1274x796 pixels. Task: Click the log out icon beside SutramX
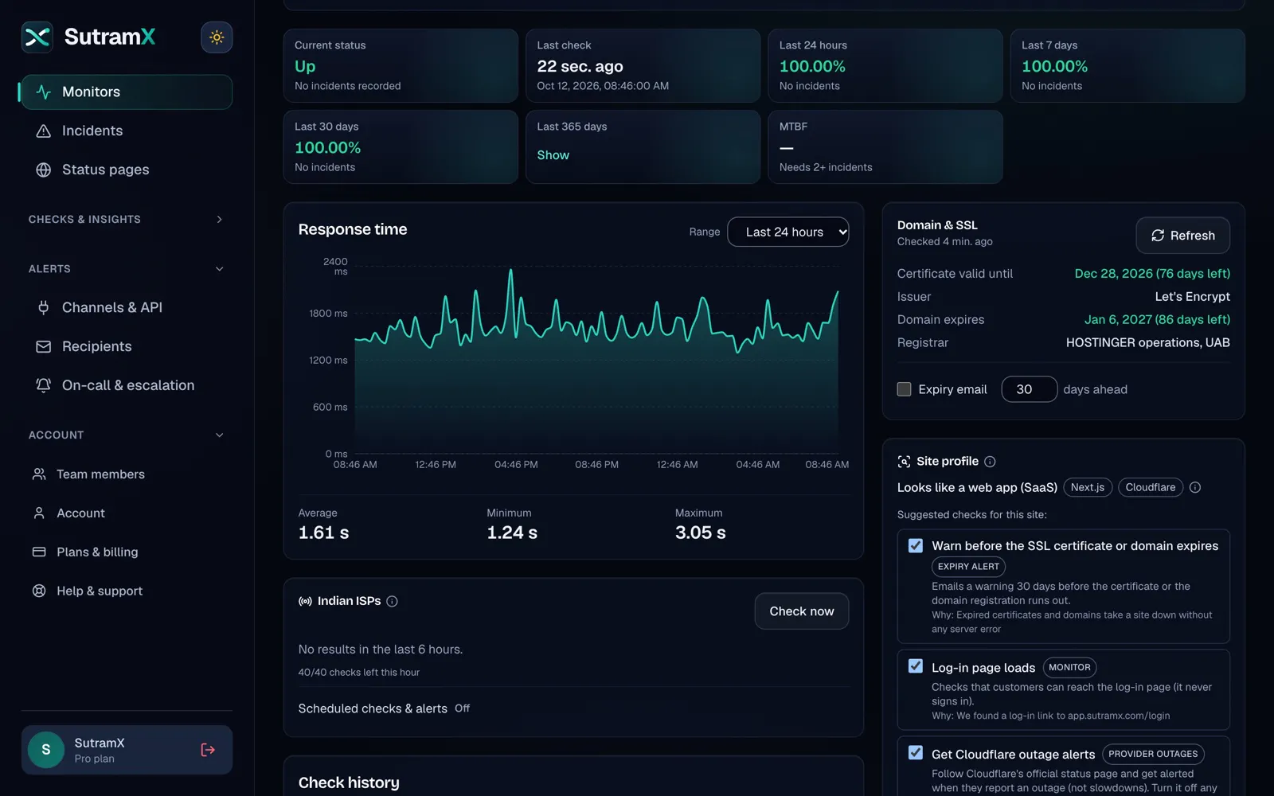click(208, 750)
